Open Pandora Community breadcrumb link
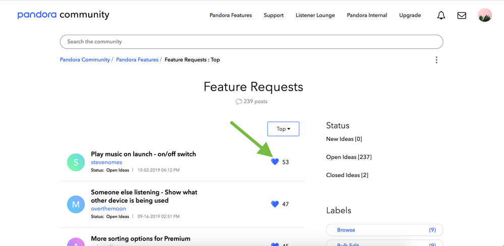Screen dimensions: 504x246 pyautogui.click(x=85, y=60)
